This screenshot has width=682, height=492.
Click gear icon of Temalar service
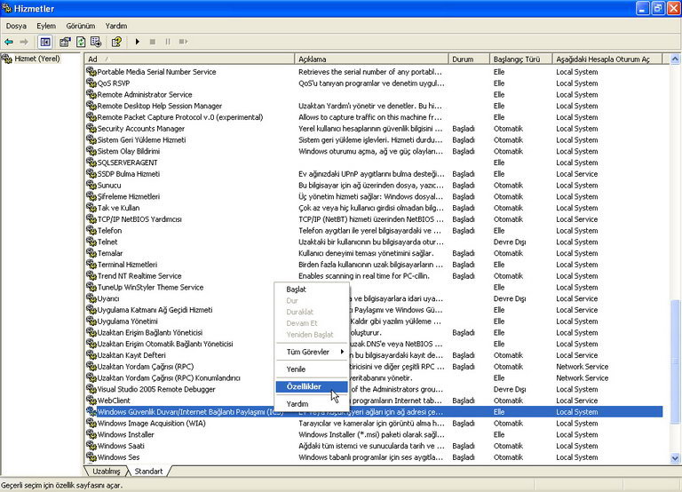[91, 253]
